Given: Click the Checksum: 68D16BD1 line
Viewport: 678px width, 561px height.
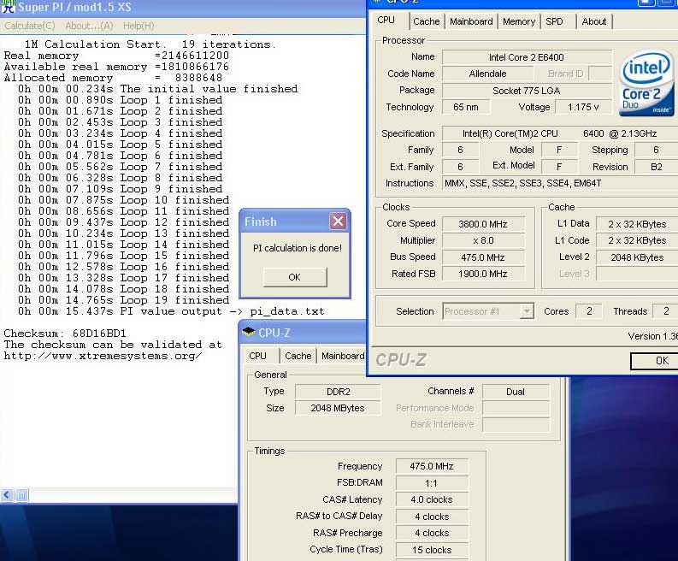Looking at the screenshot, I should 65,333.
